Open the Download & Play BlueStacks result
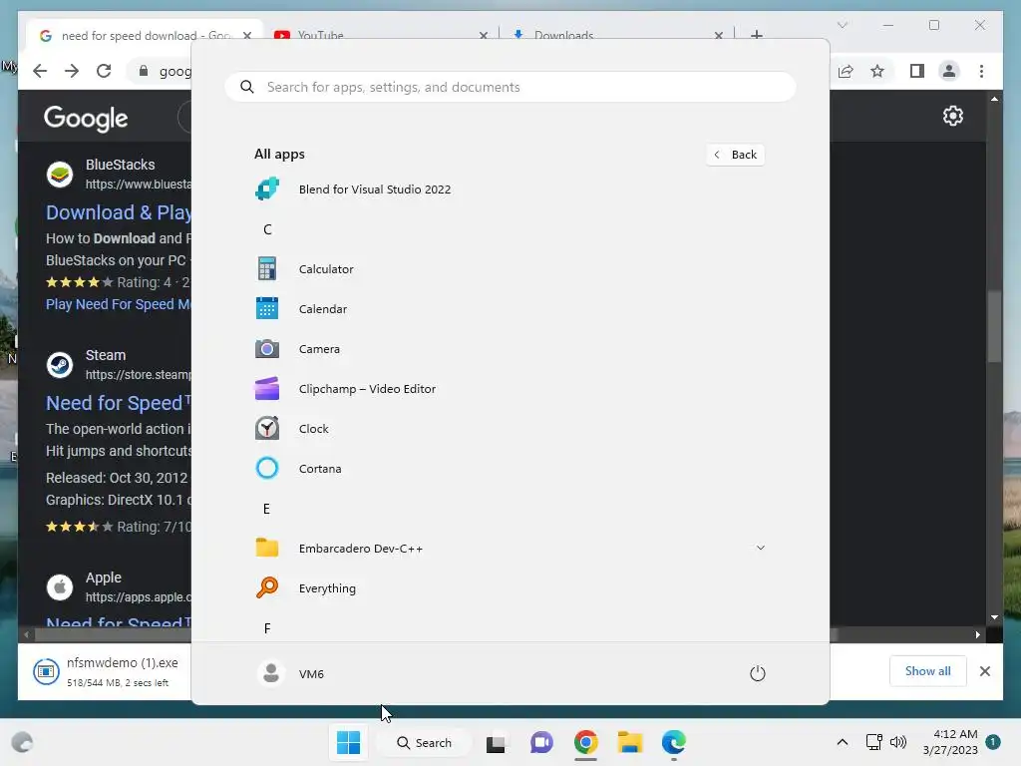This screenshot has width=1021, height=766. (x=119, y=212)
